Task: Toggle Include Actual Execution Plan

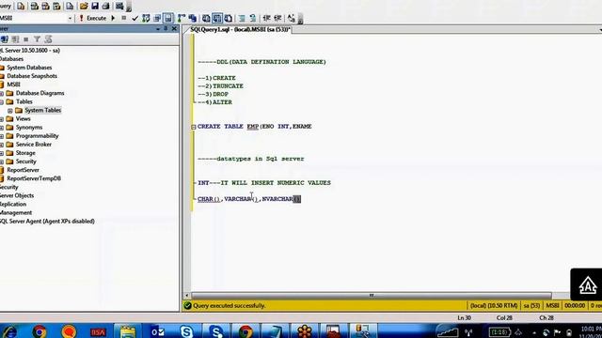Action: [182, 18]
